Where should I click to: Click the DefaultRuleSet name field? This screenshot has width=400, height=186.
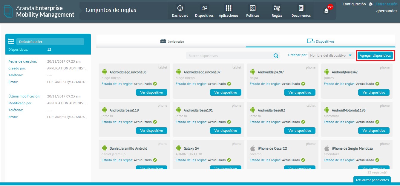(50, 41)
